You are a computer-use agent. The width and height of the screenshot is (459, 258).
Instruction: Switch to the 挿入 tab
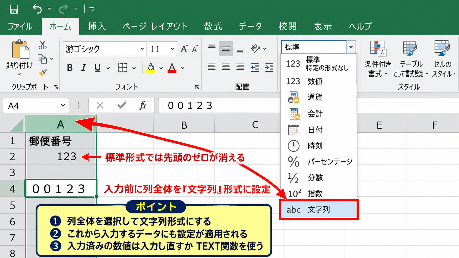(97, 26)
